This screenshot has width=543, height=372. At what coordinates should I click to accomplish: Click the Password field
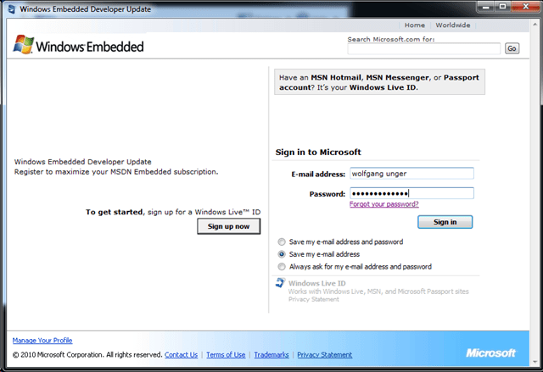411,193
